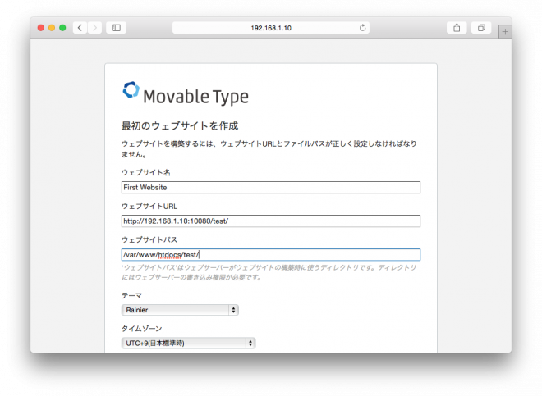542x396 pixels.
Task: Minimize the window using yellow button
Action: (x=51, y=28)
